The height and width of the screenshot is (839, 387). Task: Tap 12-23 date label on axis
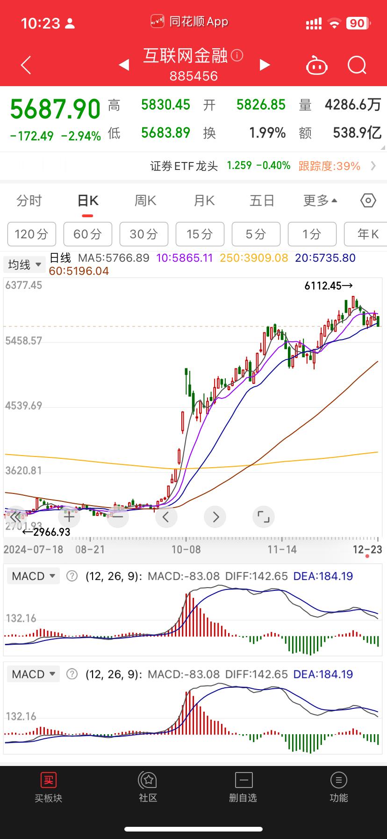click(367, 549)
